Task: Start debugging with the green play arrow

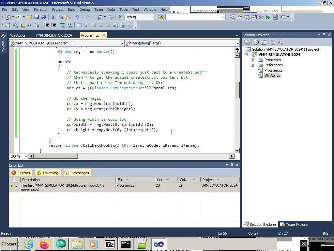Action: coord(120,17)
